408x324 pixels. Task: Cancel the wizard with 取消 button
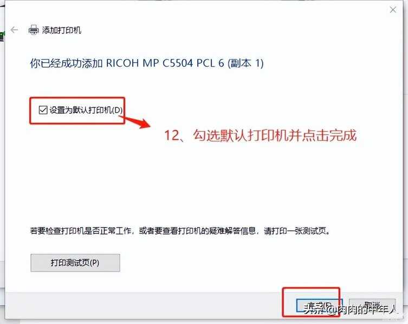point(372,305)
